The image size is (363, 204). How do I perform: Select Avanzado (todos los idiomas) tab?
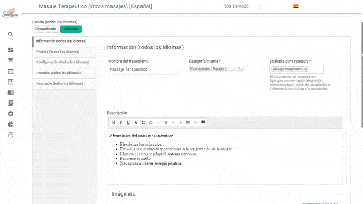(x=64, y=84)
